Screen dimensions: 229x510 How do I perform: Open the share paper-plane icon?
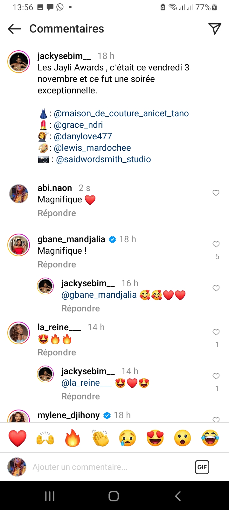(215, 29)
